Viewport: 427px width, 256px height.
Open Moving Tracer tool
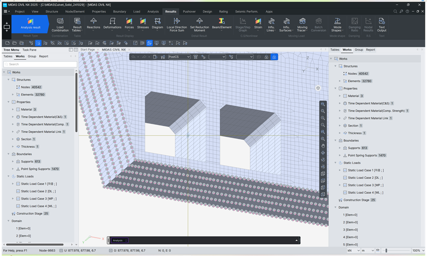coord(302,25)
